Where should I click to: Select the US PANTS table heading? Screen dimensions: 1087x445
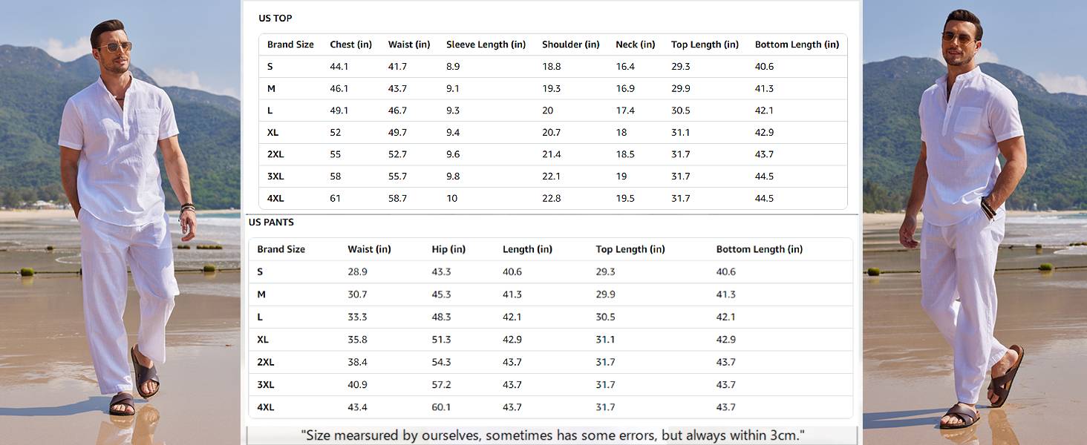[271, 222]
